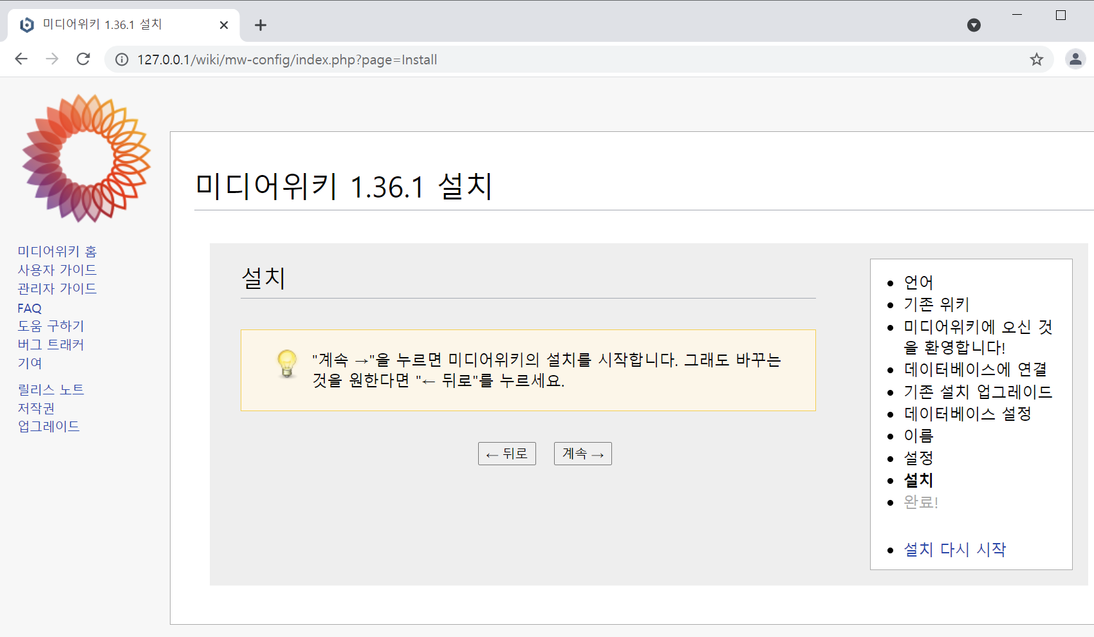
Task: Click the 기존 위키 step
Action: [x=936, y=304]
